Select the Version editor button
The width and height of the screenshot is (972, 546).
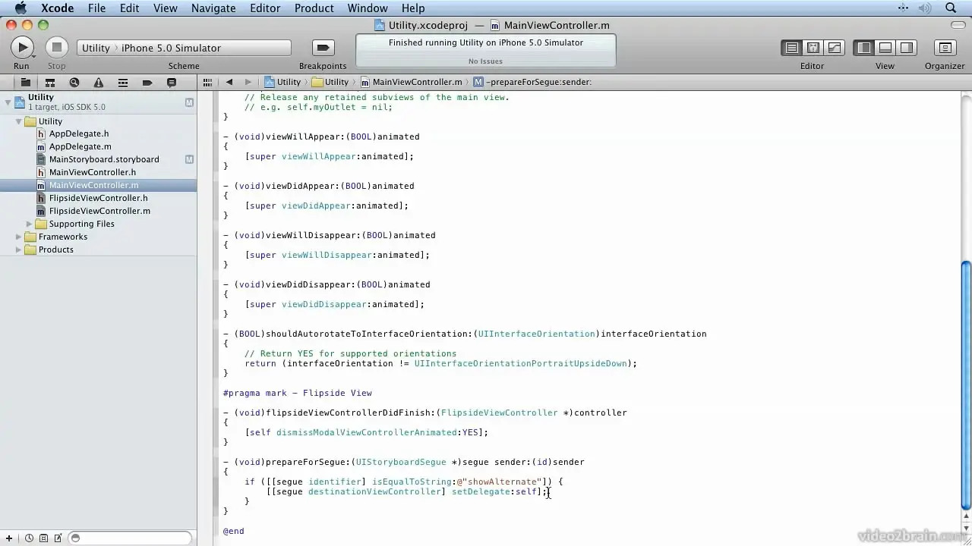(x=834, y=48)
